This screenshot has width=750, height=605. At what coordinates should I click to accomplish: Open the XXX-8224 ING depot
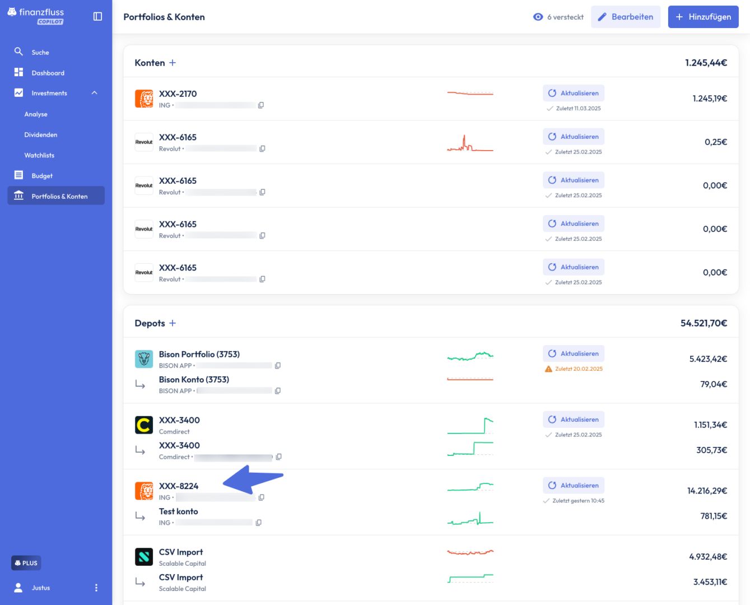click(x=179, y=486)
